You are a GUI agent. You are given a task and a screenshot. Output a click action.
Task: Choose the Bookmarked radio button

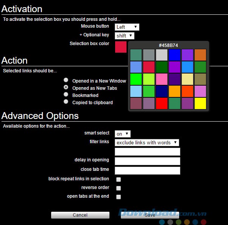coord(66,95)
